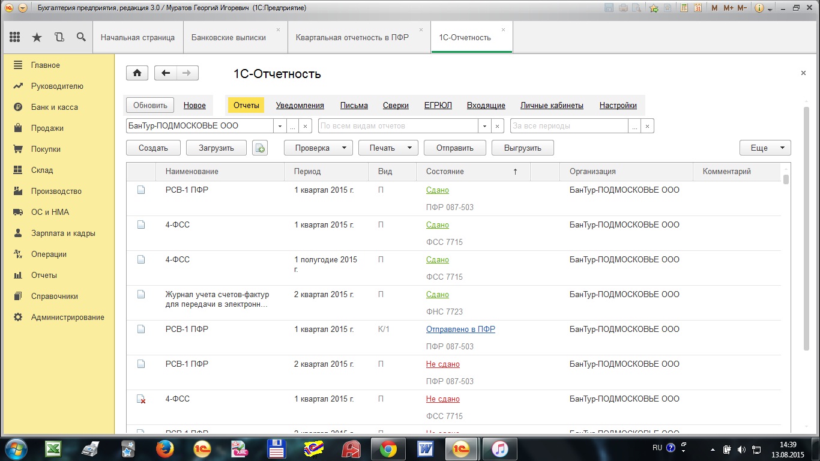Switch to the Банковские выписки tab
Image resolution: width=820 pixels, height=461 pixels.
(228, 37)
